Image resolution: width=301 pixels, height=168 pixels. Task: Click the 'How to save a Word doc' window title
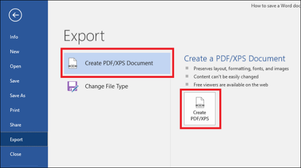coord(276,6)
